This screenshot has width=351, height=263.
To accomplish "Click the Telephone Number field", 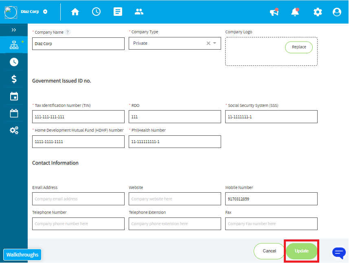I will tap(78, 224).
